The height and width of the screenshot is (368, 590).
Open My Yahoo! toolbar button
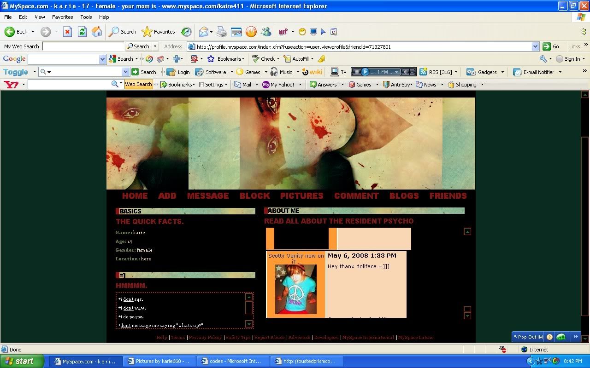point(278,84)
